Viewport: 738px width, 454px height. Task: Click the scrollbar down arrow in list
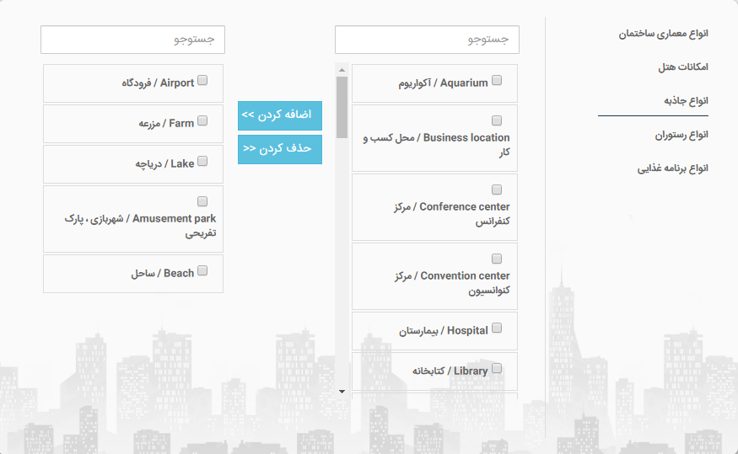point(342,392)
